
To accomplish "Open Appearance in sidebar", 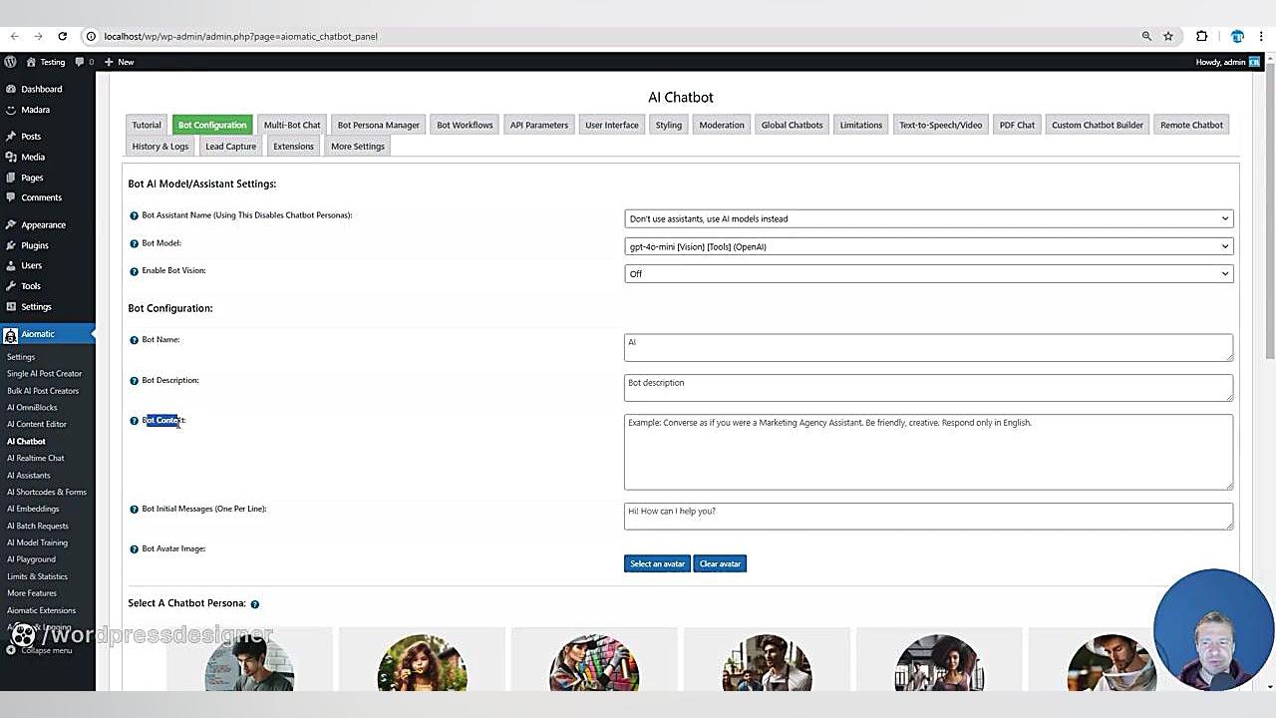I will [43, 224].
